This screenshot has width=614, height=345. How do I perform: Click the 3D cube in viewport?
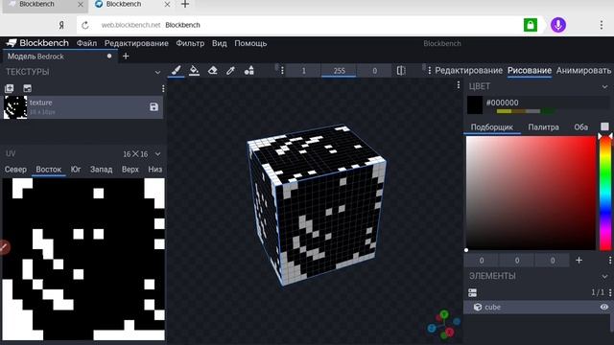click(x=318, y=205)
